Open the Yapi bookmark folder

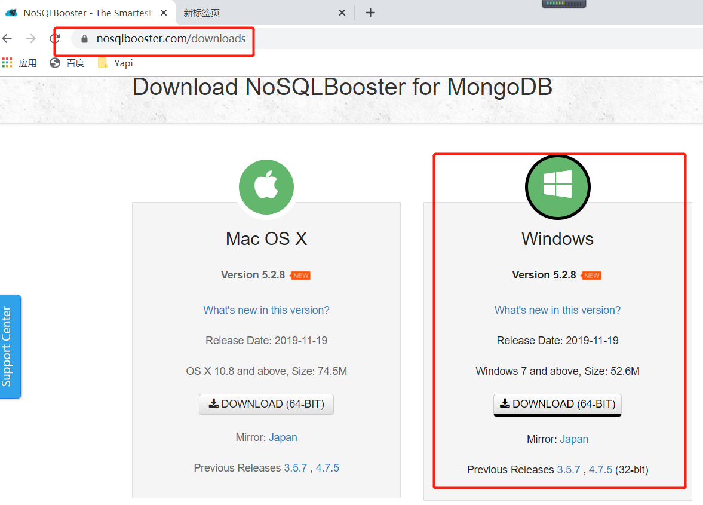pyautogui.click(x=116, y=63)
